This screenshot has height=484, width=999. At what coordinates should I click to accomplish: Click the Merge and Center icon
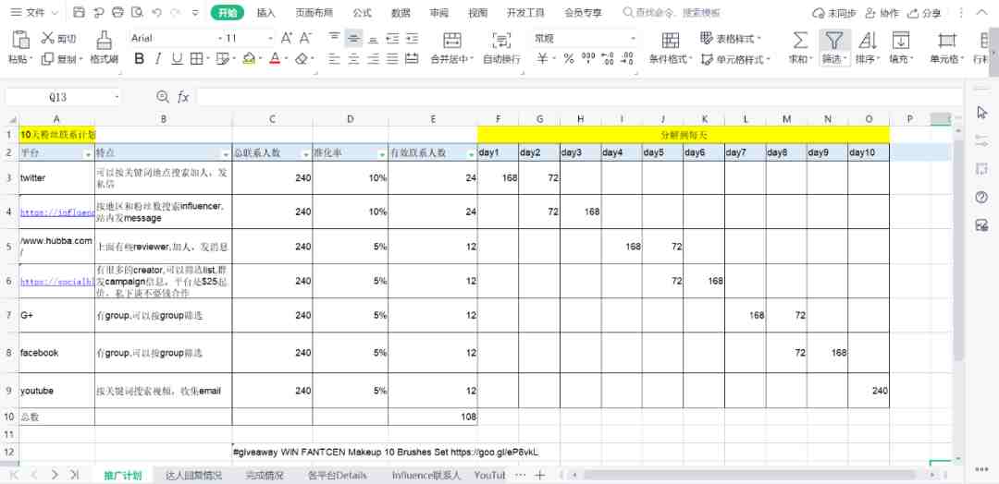(451, 40)
